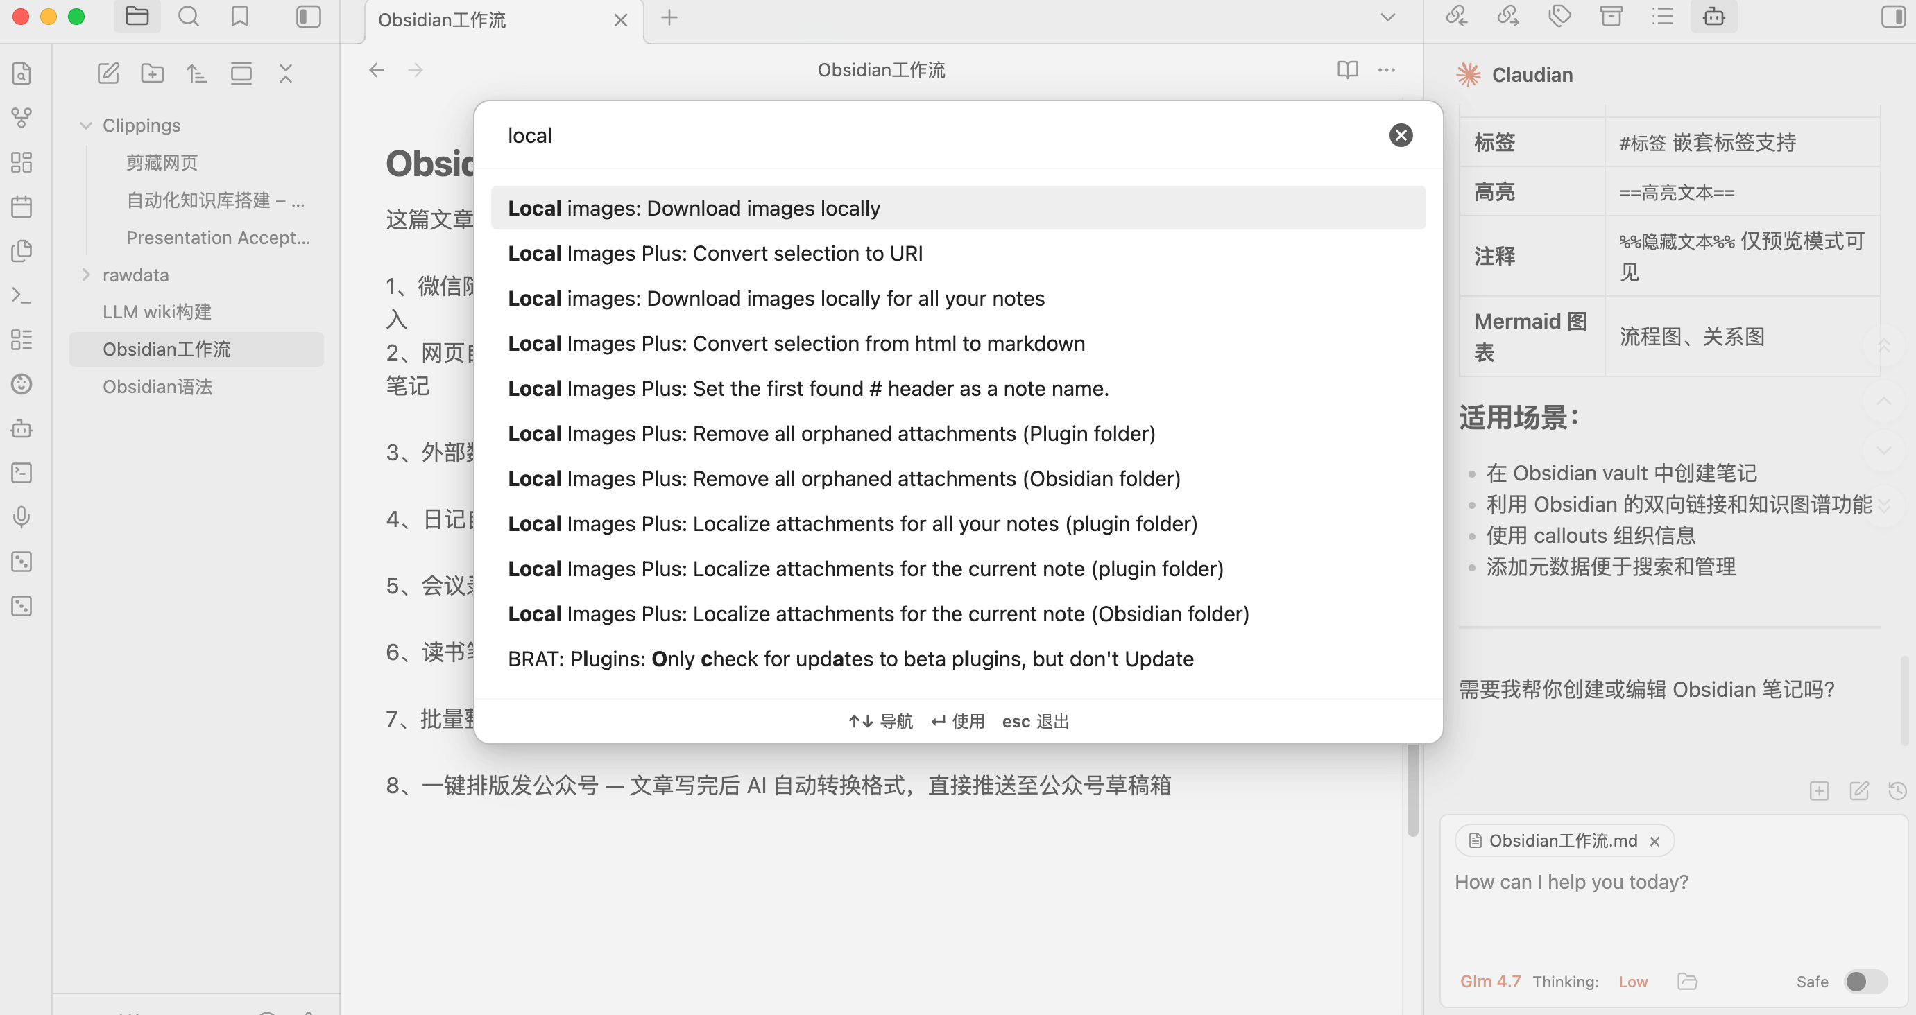The image size is (1916, 1015).
Task: Run BRAT check for beta plugin updates
Action: (x=958, y=659)
